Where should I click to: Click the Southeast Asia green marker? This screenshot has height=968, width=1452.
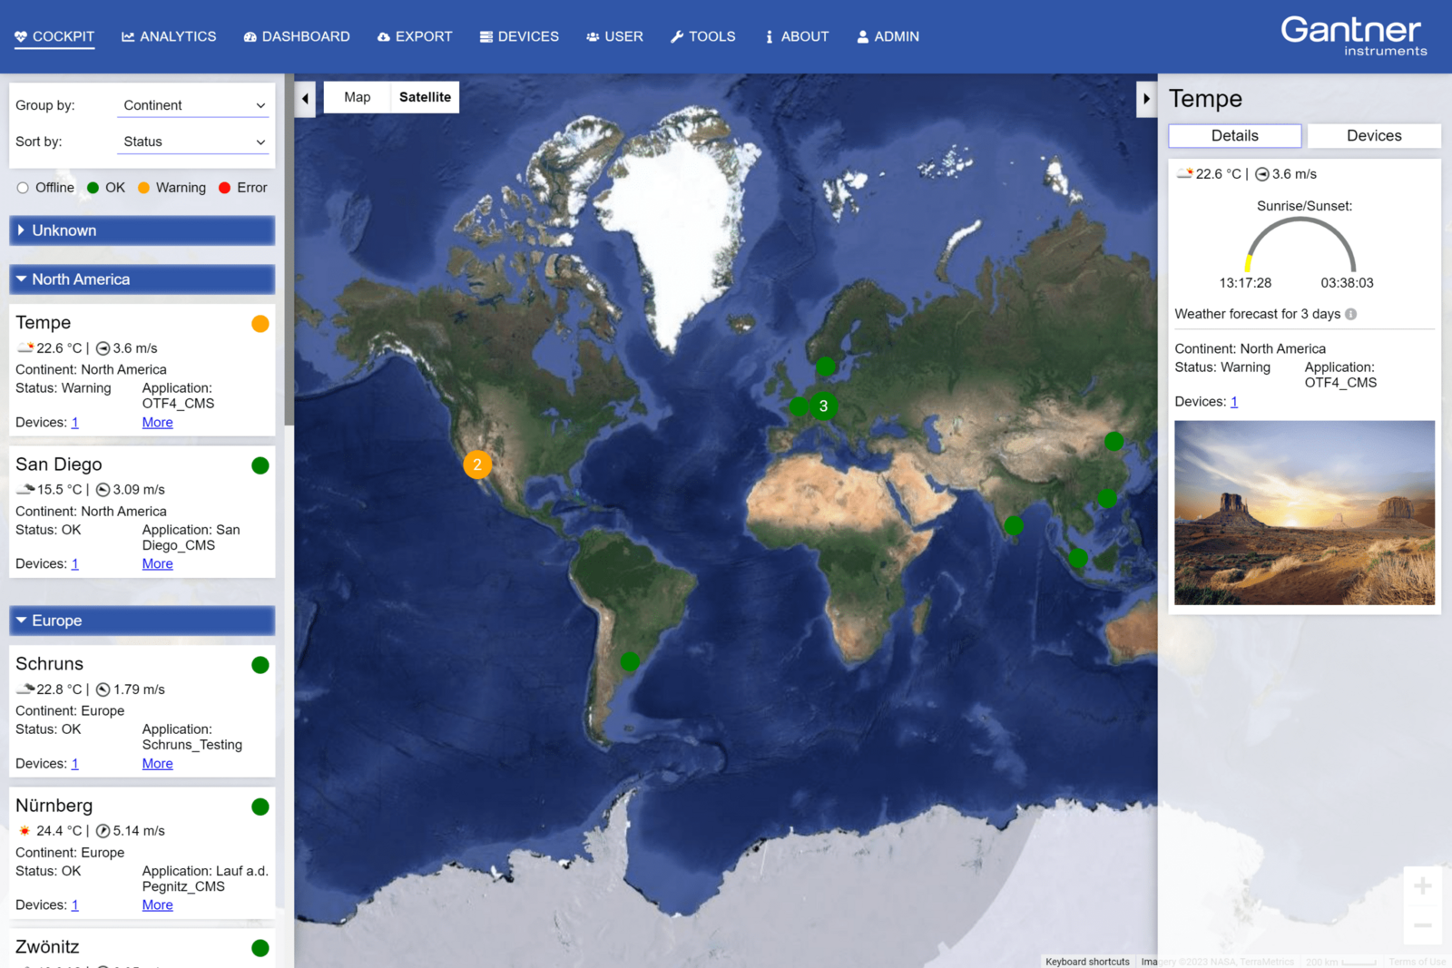pyautogui.click(x=1078, y=558)
